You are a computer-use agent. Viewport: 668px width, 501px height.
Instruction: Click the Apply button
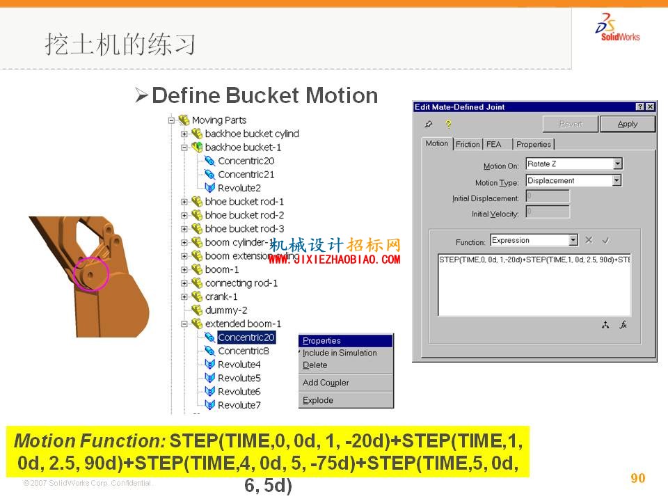coord(627,124)
